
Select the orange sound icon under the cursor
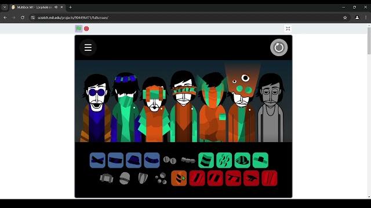pyautogui.click(x=179, y=179)
